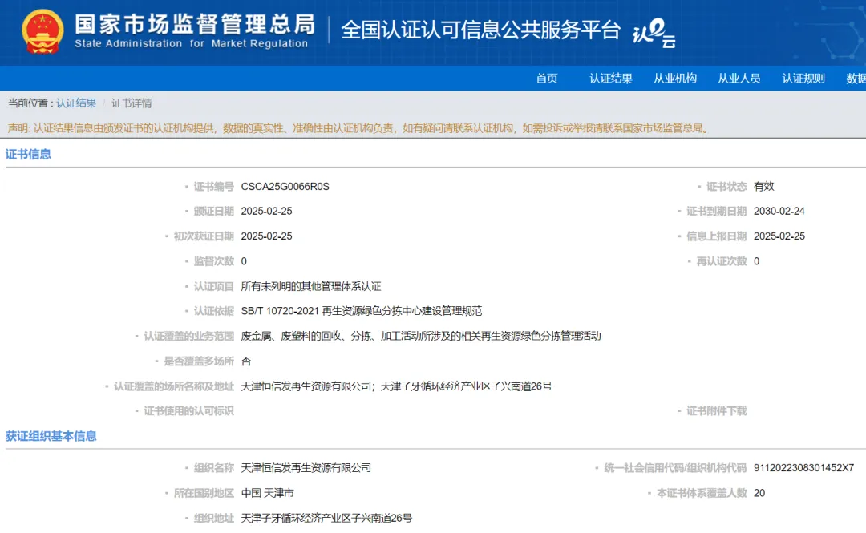Click the 证书信息 section heading
The height and width of the screenshot is (533, 866).
28,155
